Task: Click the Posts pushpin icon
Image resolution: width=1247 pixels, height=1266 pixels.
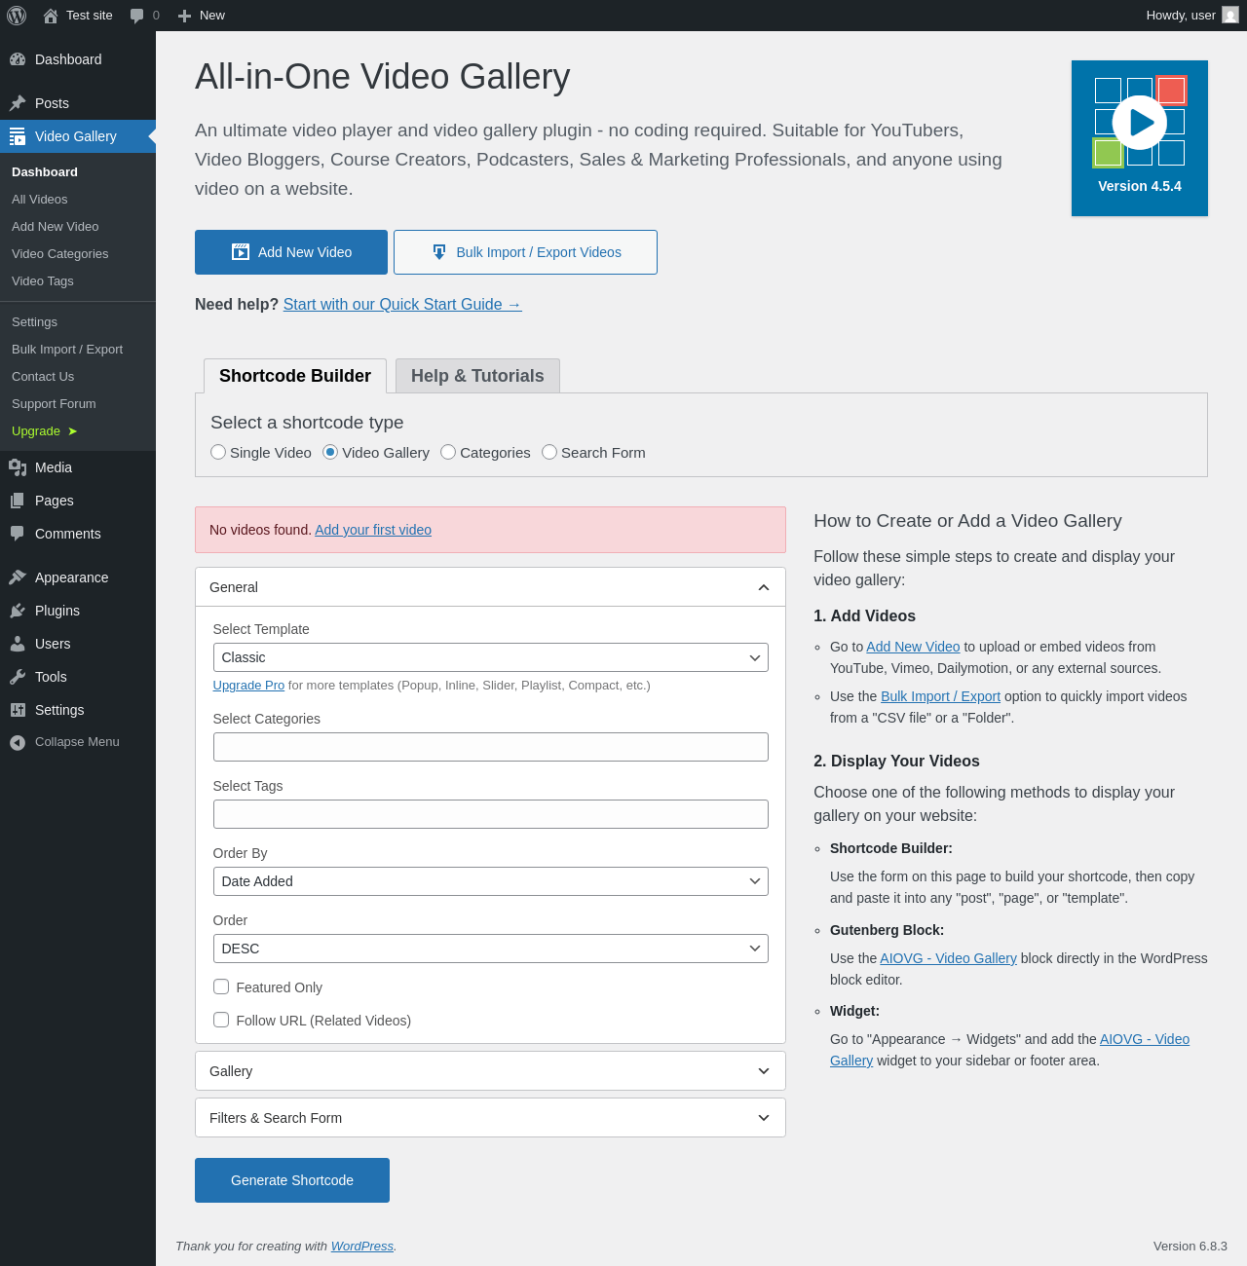Action: pos(18,103)
